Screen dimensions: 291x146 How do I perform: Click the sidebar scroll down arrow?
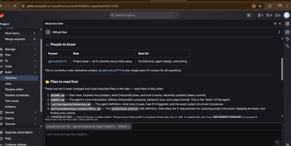pyautogui.click(x=41, y=127)
